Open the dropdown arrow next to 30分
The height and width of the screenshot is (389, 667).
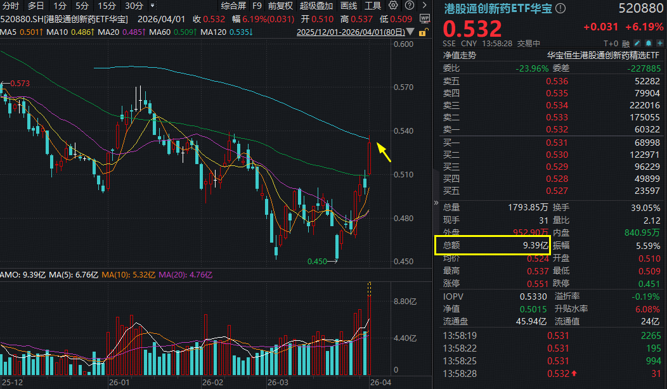coord(152,5)
